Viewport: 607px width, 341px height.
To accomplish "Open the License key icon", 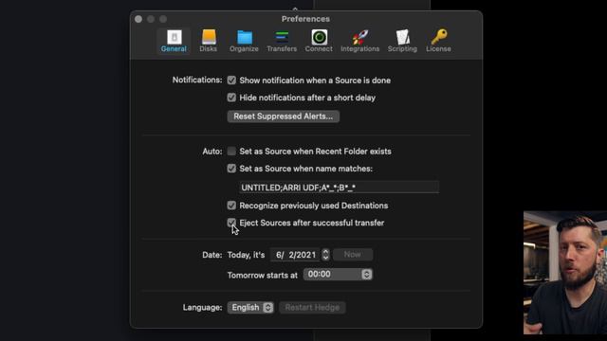I will (x=438, y=41).
